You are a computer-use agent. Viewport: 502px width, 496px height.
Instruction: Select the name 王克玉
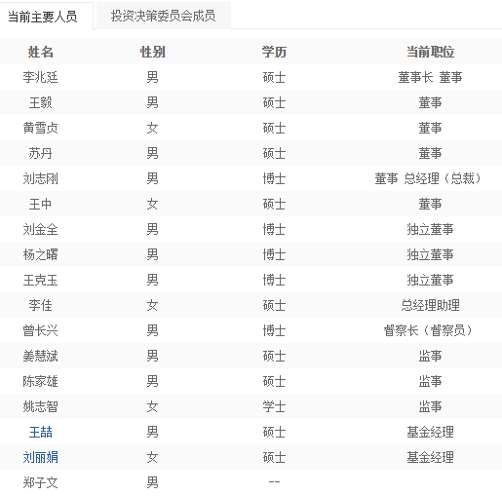click(41, 280)
